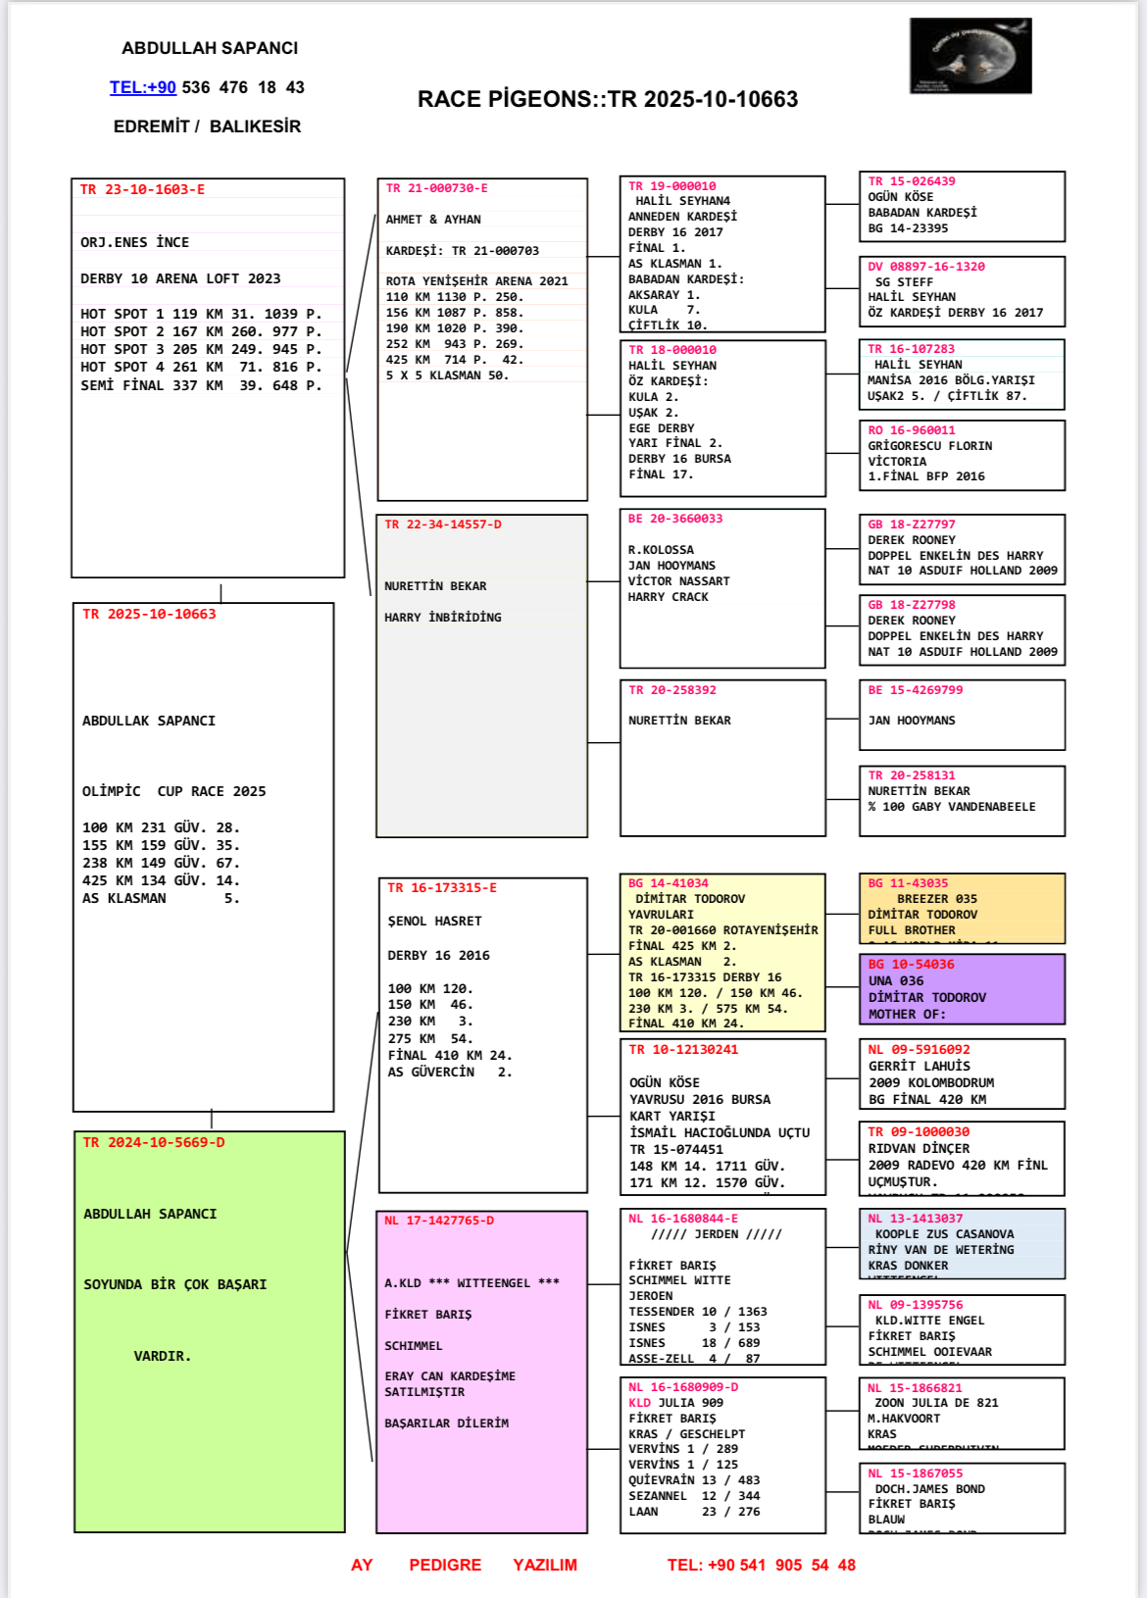The height and width of the screenshot is (1598, 1147).
Task: Click the pink NL 17-1427765-D box
Action: 481,1372
